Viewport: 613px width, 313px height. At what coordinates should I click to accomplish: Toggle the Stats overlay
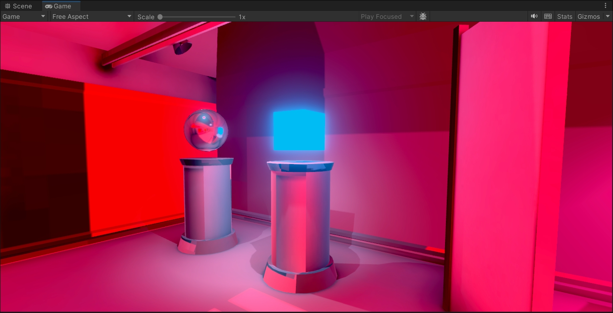pyautogui.click(x=564, y=16)
